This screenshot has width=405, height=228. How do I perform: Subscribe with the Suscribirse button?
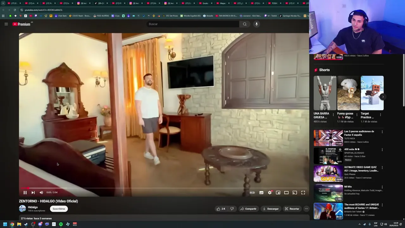click(59, 209)
